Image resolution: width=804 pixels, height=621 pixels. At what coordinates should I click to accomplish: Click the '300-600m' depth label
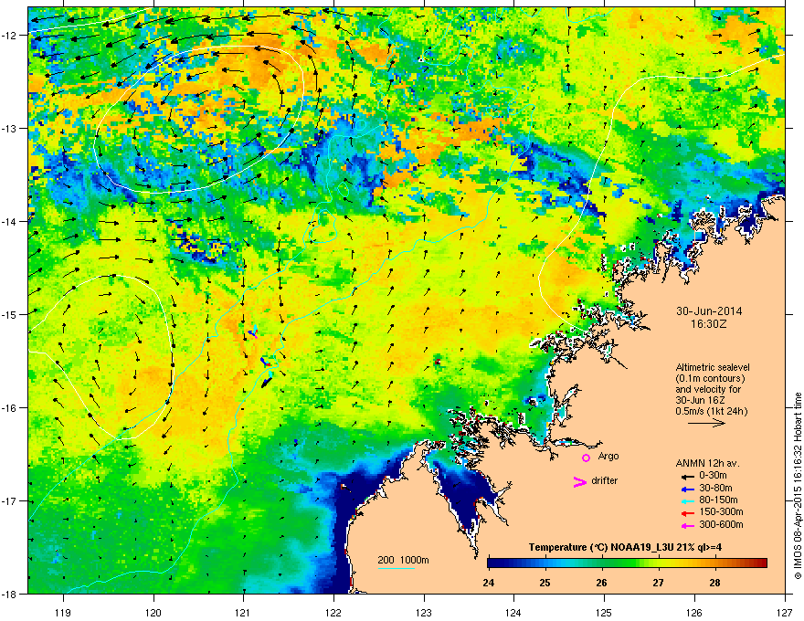[721, 524]
